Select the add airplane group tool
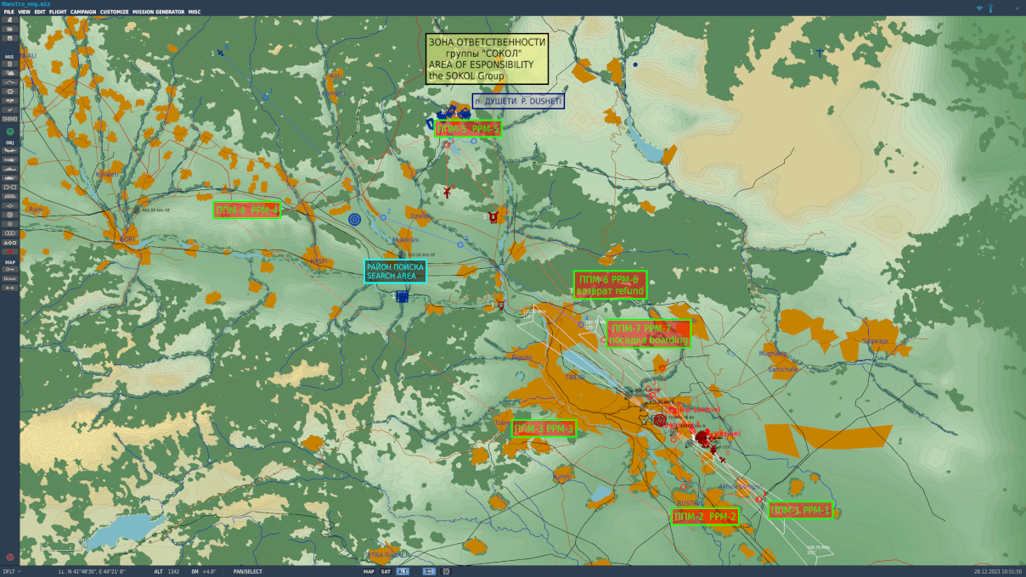Viewport: 1026px width, 577px height. click(10, 150)
